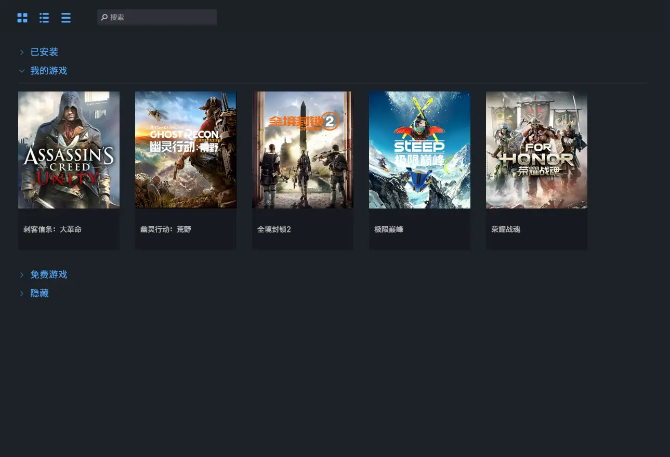
Task: Open the Steep cover art
Action: click(x=419, y=150)
